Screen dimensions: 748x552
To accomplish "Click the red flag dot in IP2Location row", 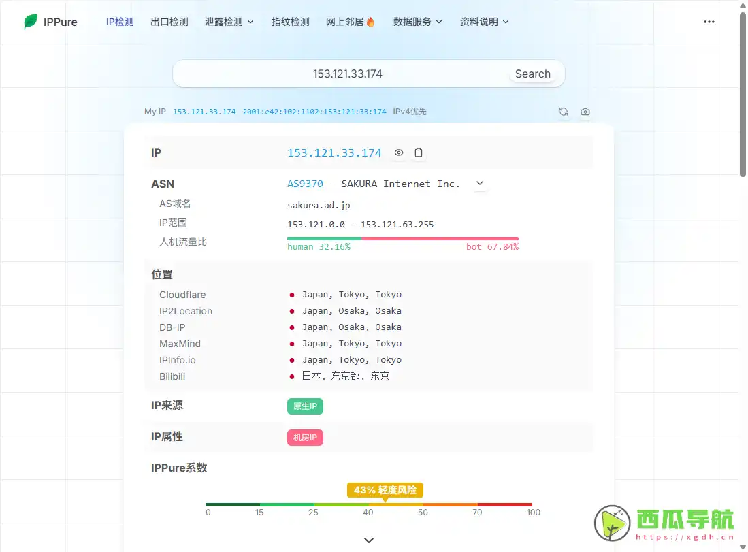I will (292, 312).
